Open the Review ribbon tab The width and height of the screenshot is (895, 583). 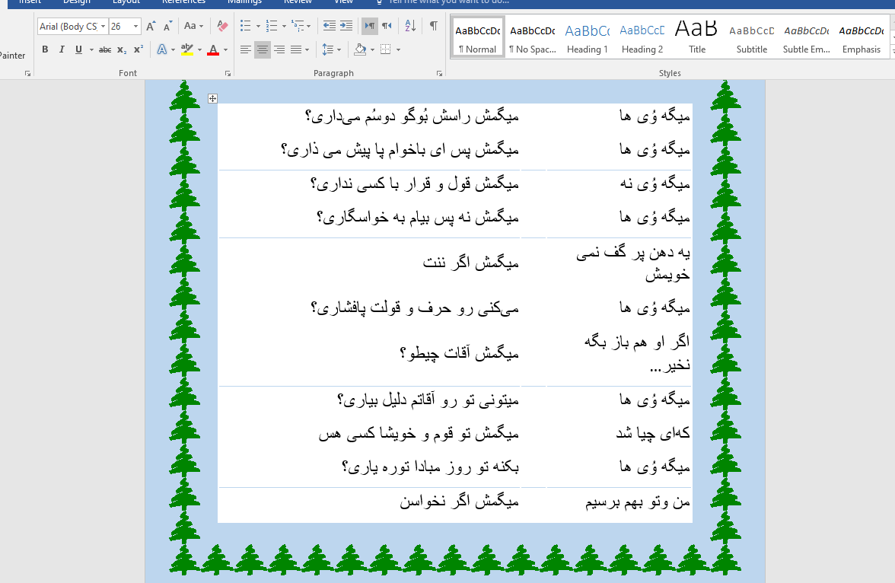[x=297, y=2]
